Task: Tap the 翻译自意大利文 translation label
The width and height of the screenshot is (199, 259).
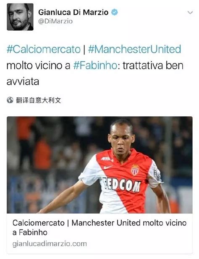Action: (x=39, y=100)
